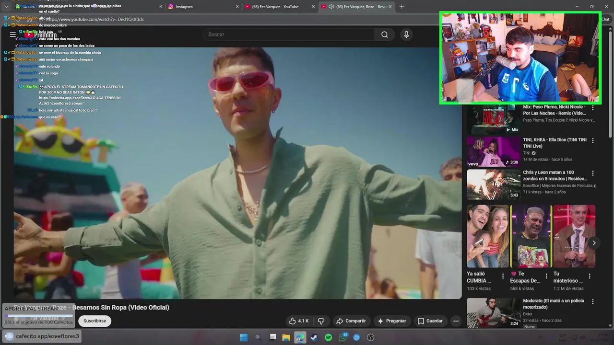Select the Fer Vazquez, Roze video tab
The image size is (614, 345).
point(356,7)
